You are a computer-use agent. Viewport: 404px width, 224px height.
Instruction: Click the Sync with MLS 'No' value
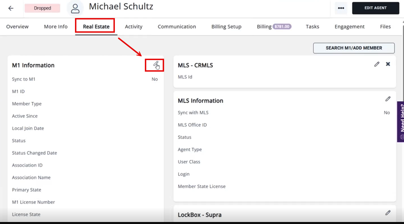click(x=387, y=113)
